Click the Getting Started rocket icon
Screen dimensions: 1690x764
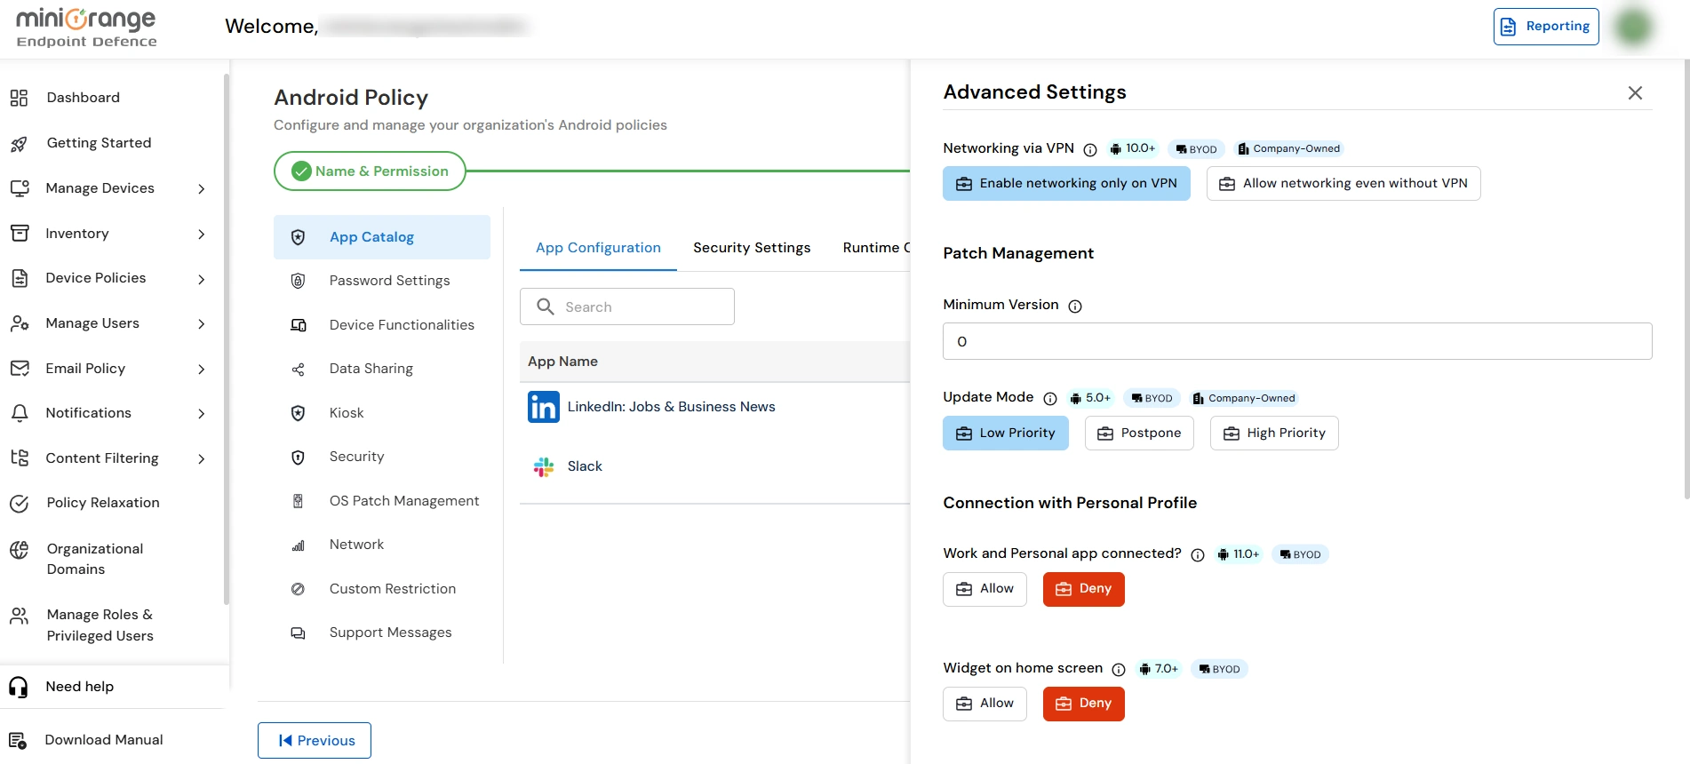[x=19, y=143]
